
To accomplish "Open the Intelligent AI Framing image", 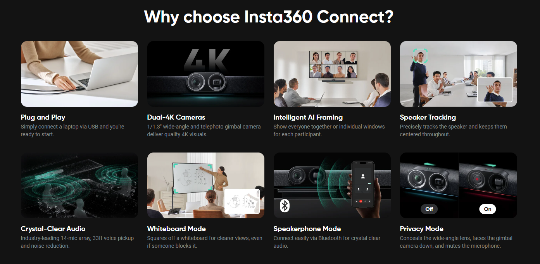I will click(x=332, y=74).
